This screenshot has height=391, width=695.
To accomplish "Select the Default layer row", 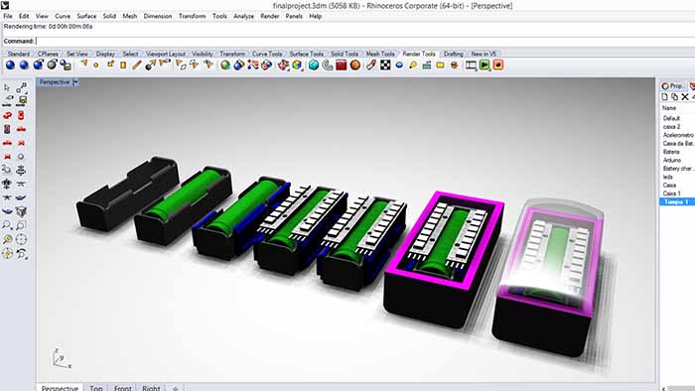I will (x=677, y=118).
